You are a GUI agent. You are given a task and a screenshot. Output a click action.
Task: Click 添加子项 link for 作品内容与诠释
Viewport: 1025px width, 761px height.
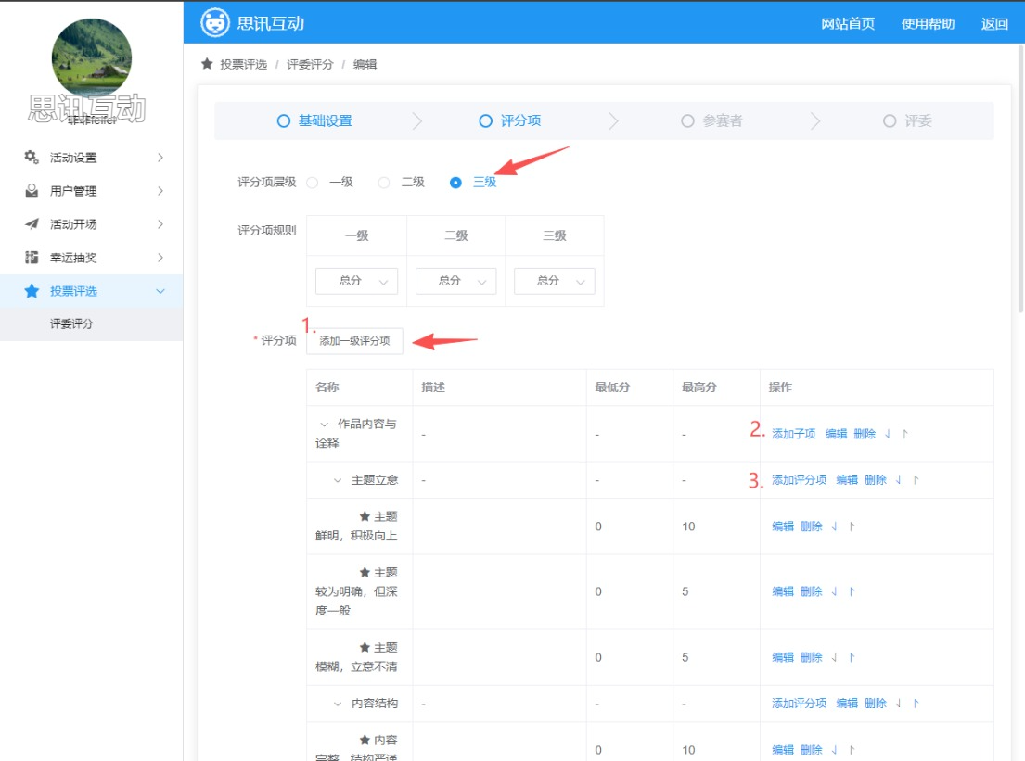pyautogui.click(x=793, y=434)
